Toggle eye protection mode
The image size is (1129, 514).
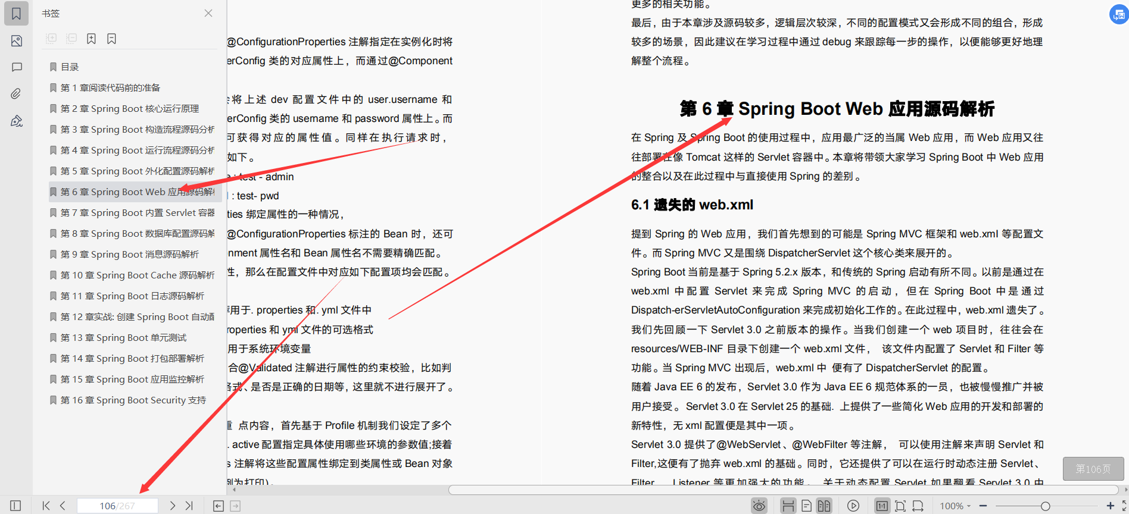[759, 506]
